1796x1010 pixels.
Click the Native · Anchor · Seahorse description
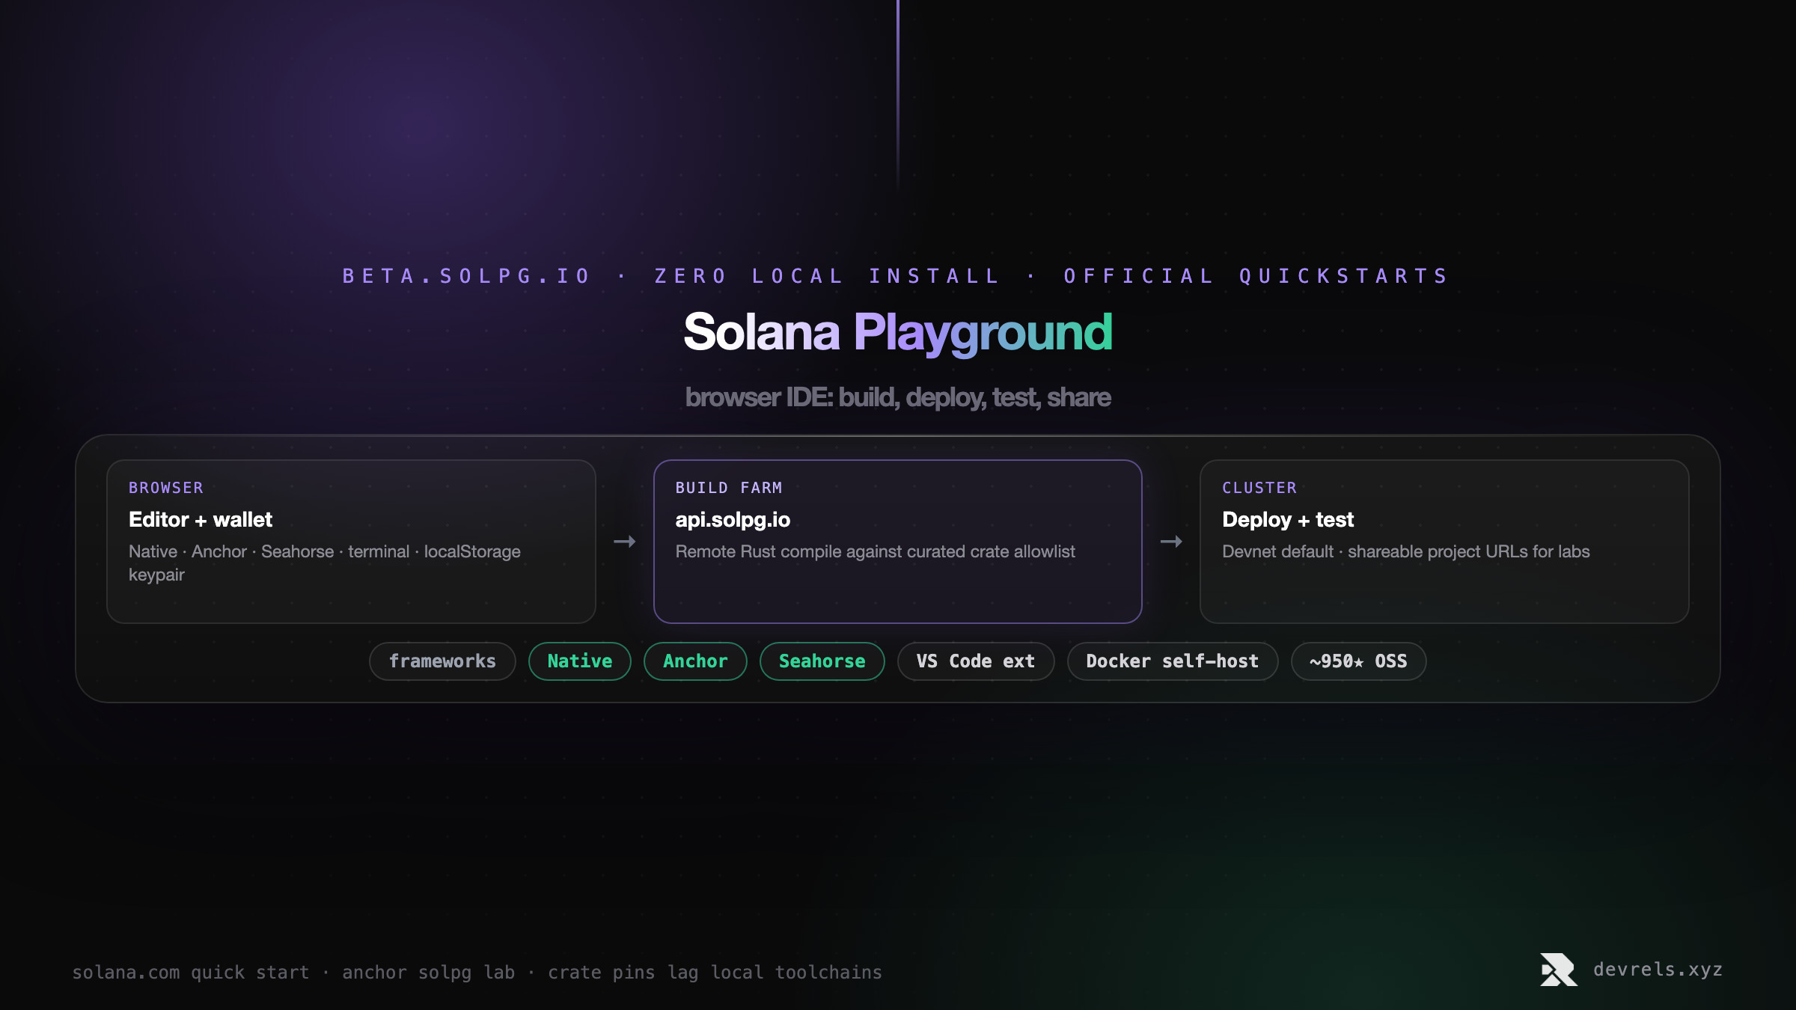325,563
